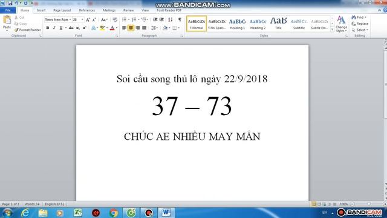Open the font color dropdown arrow

(x=117, y=28)
